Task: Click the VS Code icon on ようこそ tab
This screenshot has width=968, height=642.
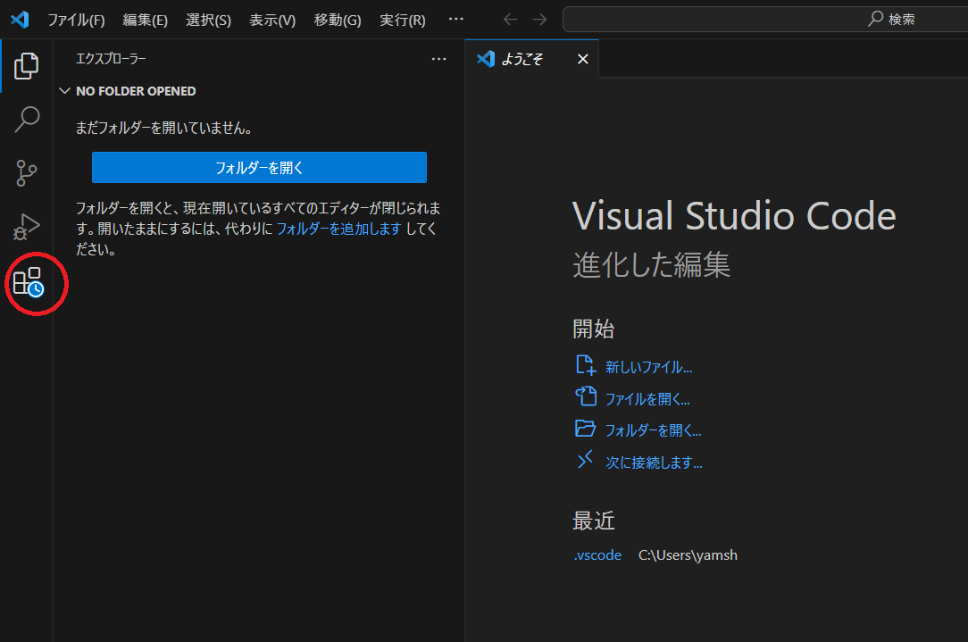Action: point(486,59)
